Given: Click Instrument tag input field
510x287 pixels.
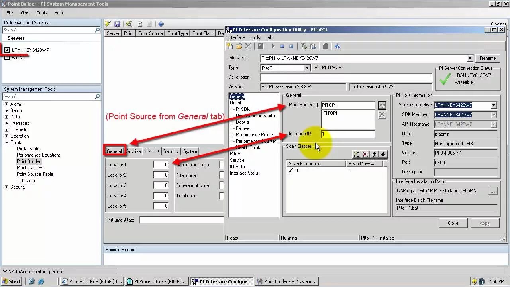Looking at the screenshot, I should pos(182,220).
